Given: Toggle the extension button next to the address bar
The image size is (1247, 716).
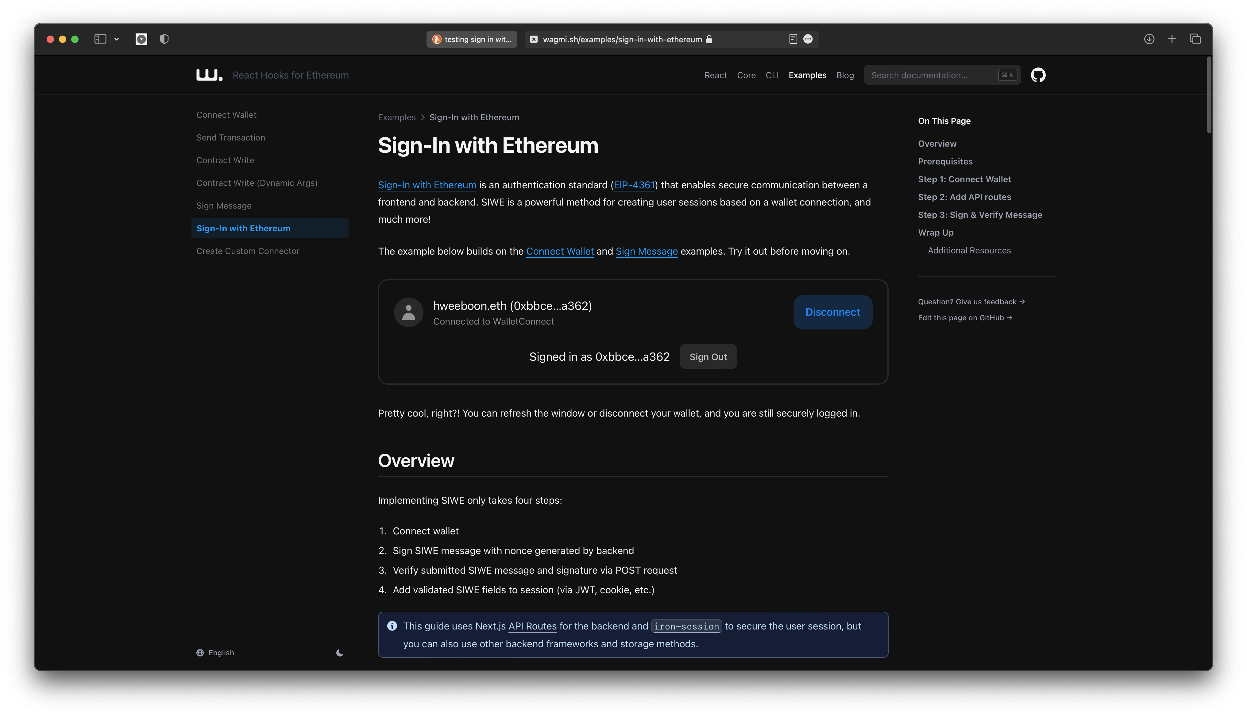Looking at the screenshot, I should [141, 39].
